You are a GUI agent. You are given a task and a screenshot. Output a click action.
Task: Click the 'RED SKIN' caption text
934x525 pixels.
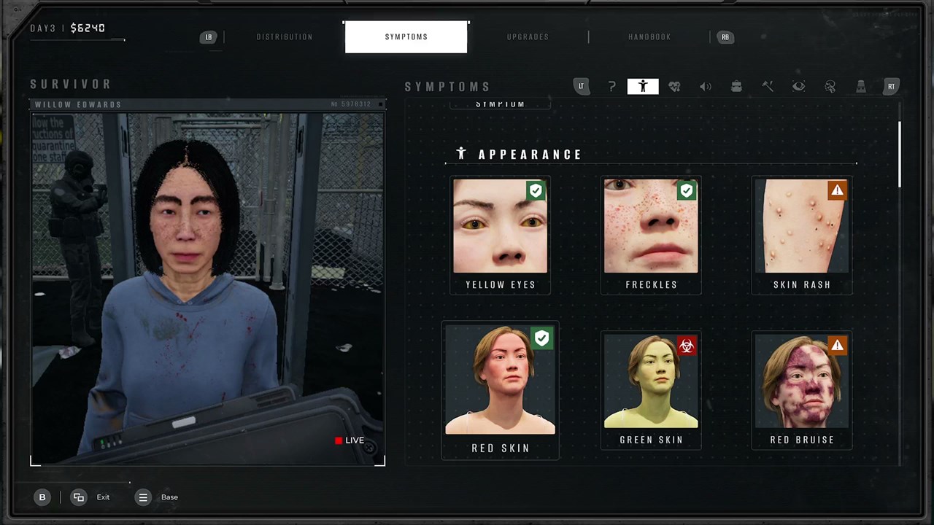coord(501,448)
